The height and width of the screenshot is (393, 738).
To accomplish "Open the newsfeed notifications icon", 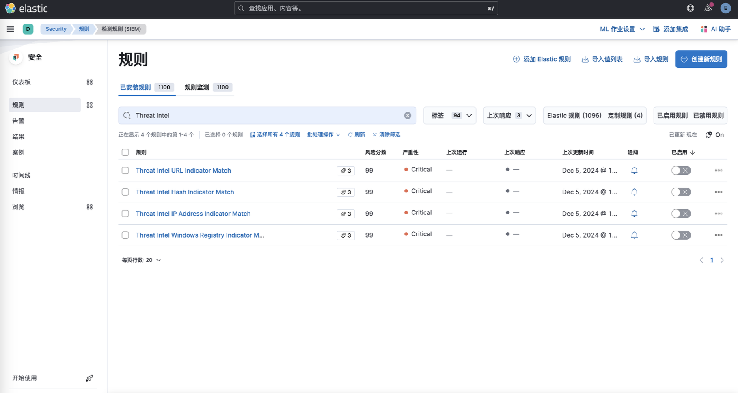I will point(708,8).
